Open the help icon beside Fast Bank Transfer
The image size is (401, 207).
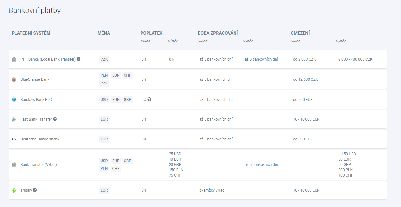[55, 119]
